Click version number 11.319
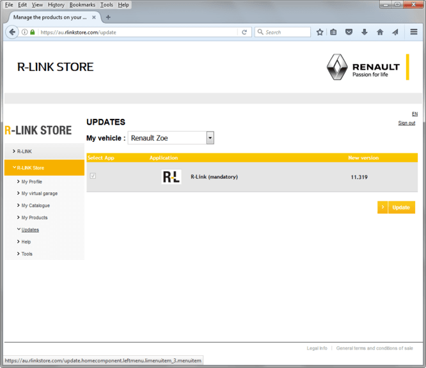The height and width of the screenshot is (368, 426). coord(359,177)
